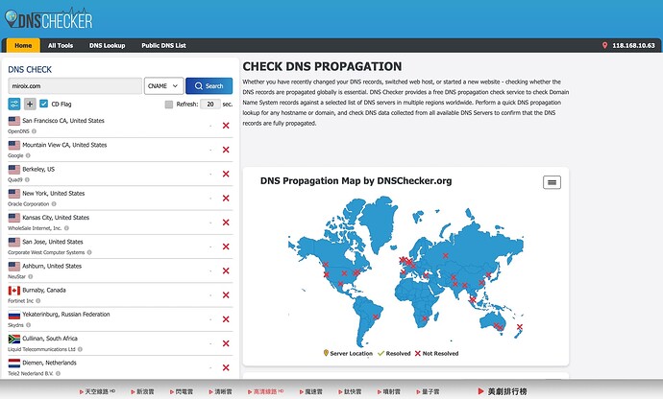Click the US flag next to San Francisco

tap(14, 121)
